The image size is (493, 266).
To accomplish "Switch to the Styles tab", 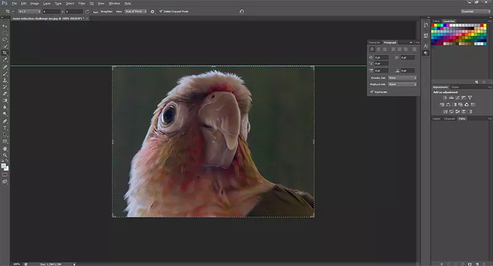I will coord(455,87).
